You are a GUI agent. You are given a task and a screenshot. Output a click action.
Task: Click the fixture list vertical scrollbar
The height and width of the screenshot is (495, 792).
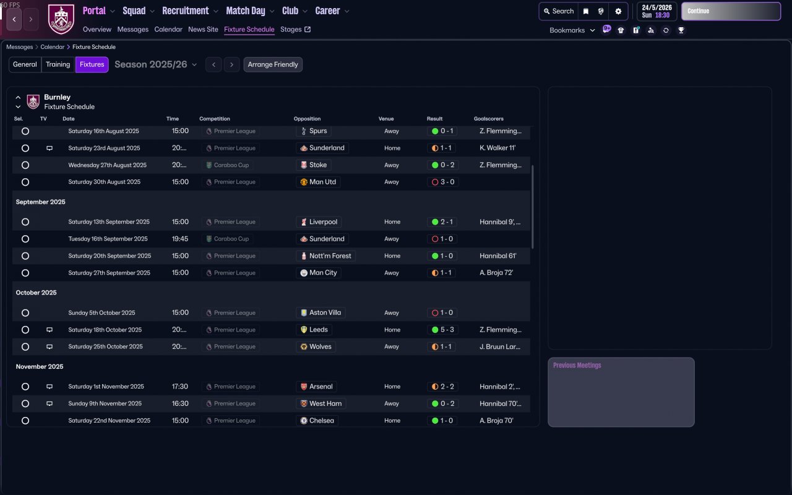tap(532, 207)
